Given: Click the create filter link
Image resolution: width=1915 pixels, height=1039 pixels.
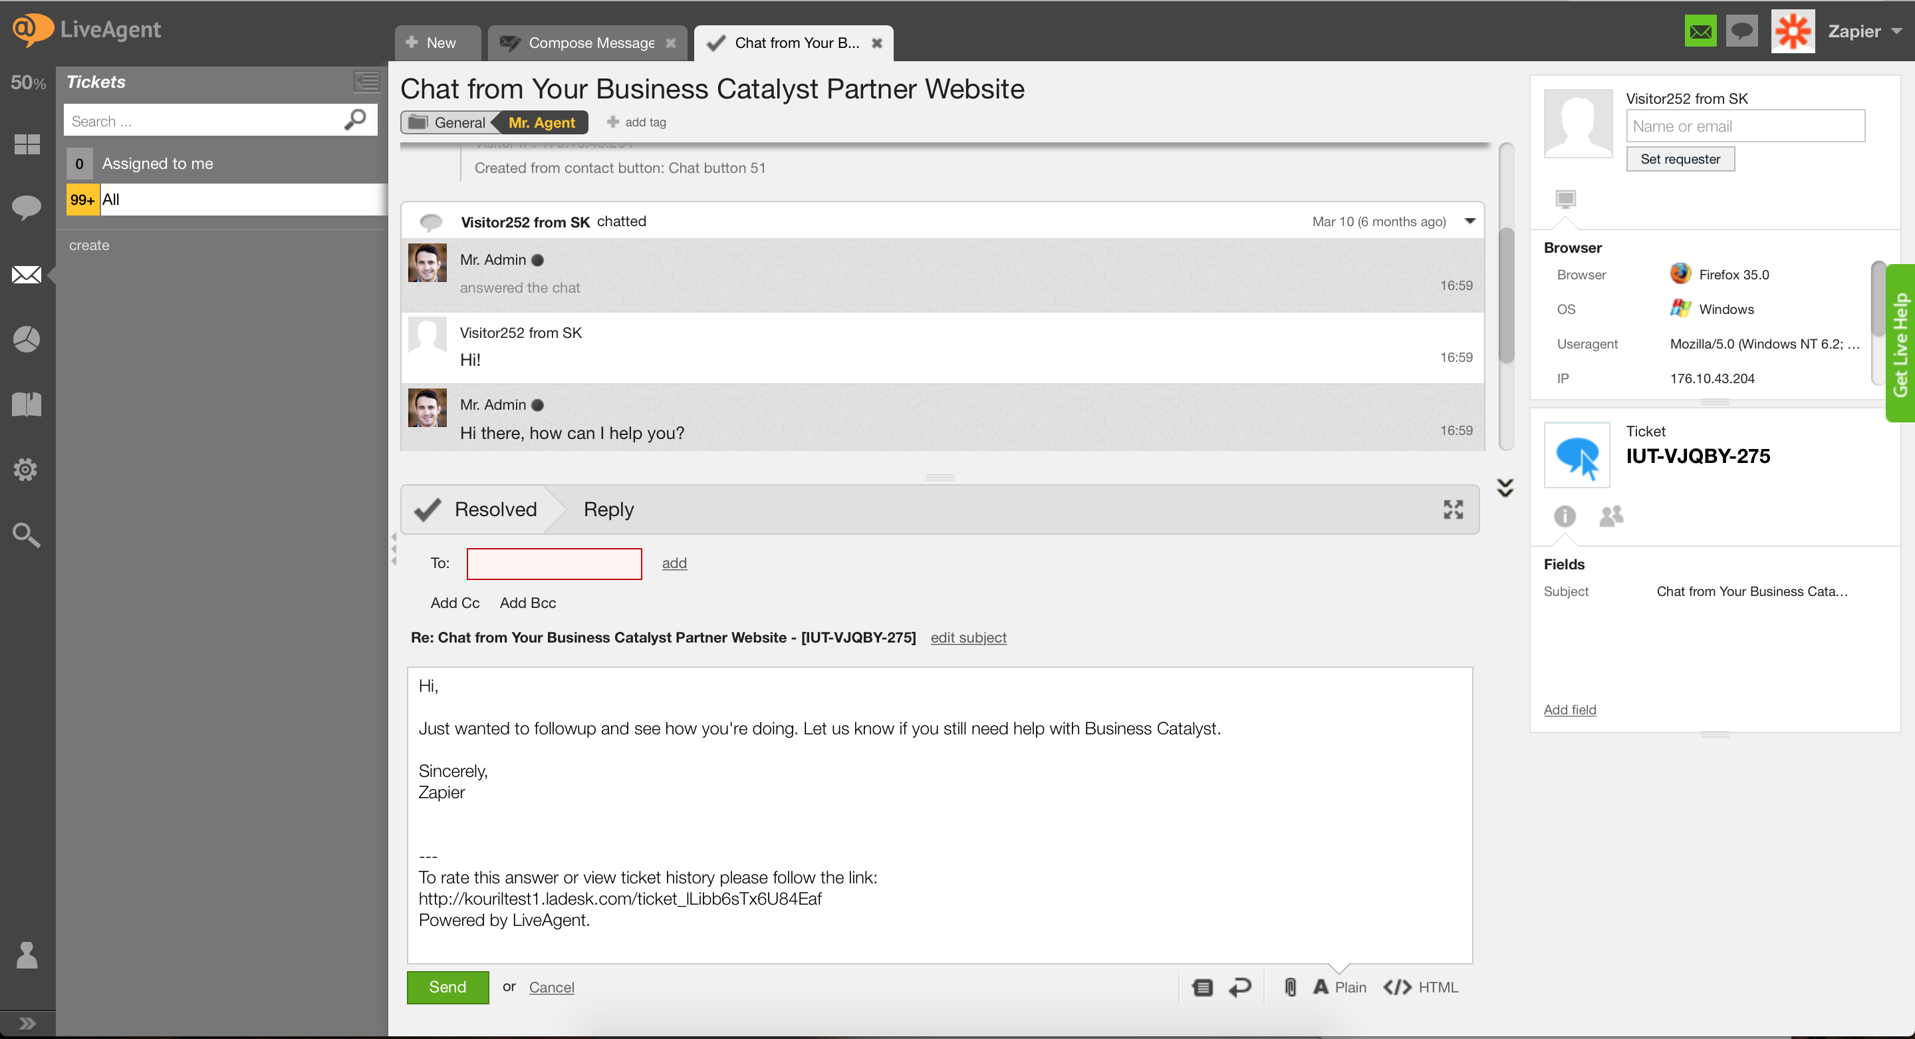Looking at the screenshot, I should pyautogui.click(x=89, y=245).
